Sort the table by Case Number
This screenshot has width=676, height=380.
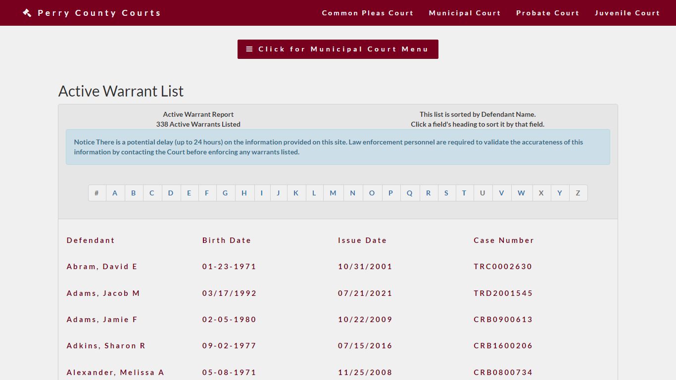pyautogui.click(x=504, y=240)
